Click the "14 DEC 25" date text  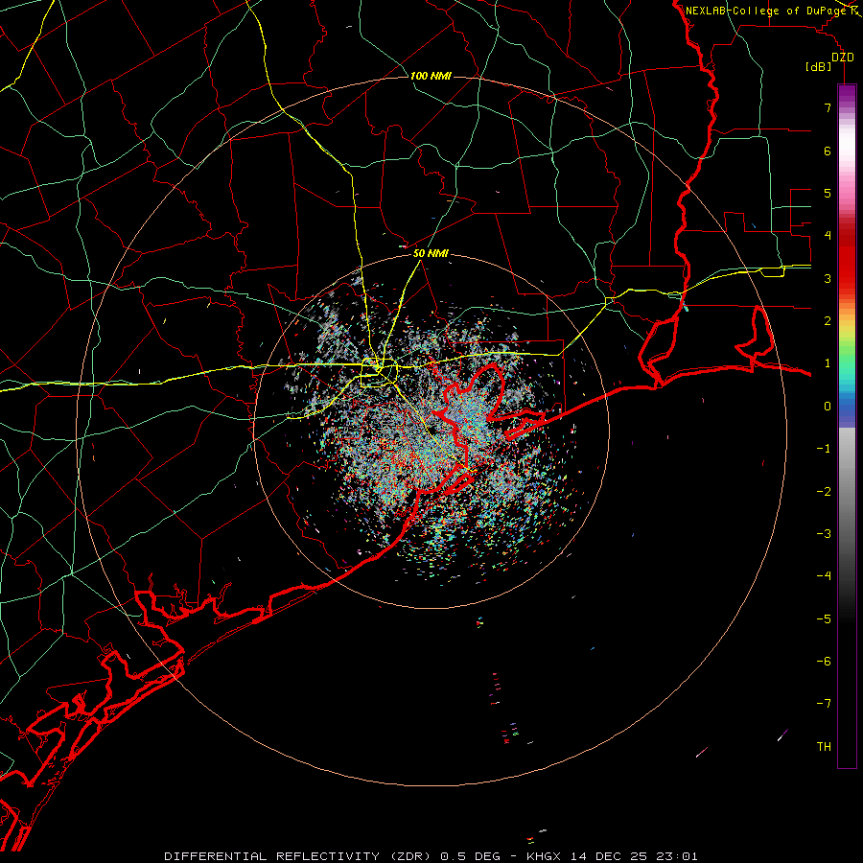(607, 856)
